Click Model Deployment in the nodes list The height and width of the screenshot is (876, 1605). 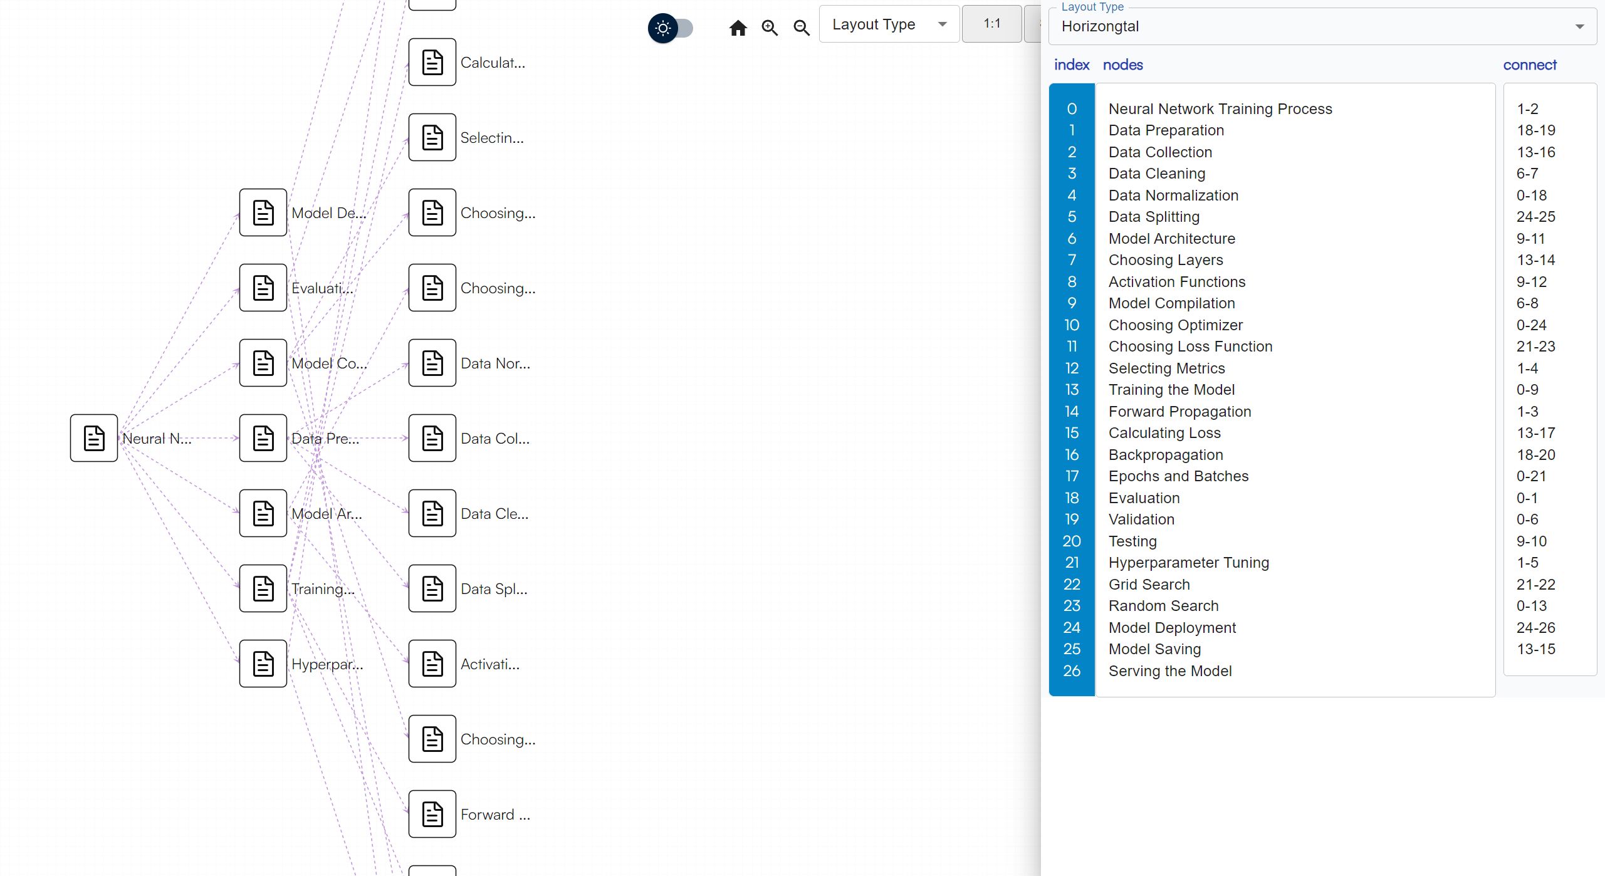(1172, 628)
